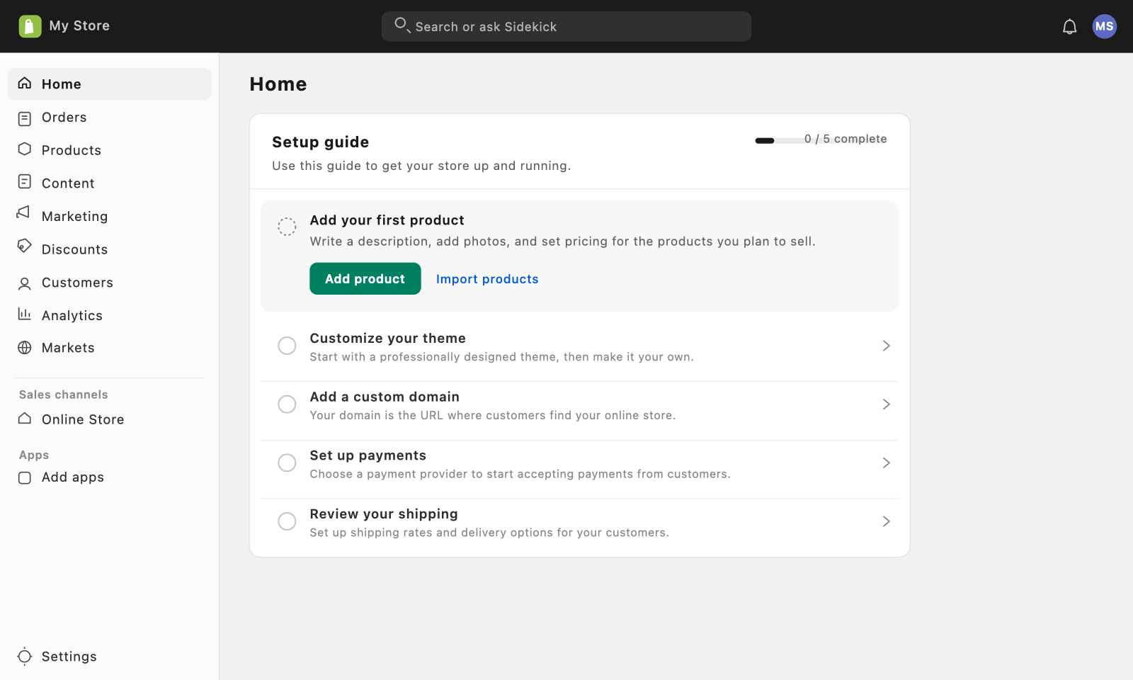
Task: Click the 'Sales channels' section label
Action: (x=64, y=395)
